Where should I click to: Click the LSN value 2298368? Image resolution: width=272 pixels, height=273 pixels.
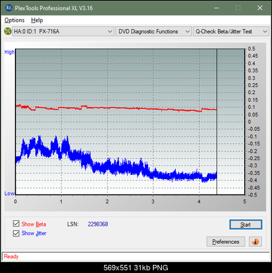tap(98, 224)
